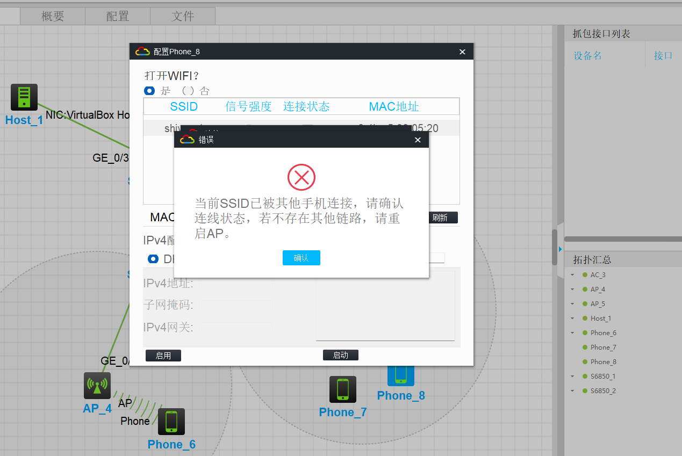Screen dimensions: 682x456
Task: Close the 错误 dialog
Action: [418, 140]
